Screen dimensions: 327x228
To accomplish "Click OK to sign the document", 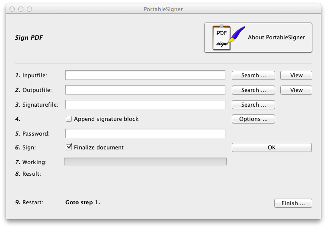I will click(272, 148).
